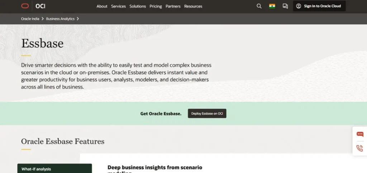Viewport: 367px width, 173px height.
Task: Open the Pricing menu item
Action: tap(156, 6)
